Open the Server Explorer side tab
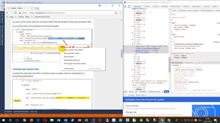 pyautogui.click(x=2, y=17)
